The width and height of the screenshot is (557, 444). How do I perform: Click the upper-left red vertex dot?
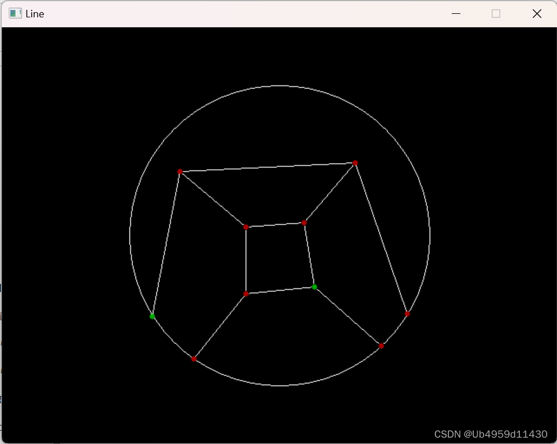[180, 172]
